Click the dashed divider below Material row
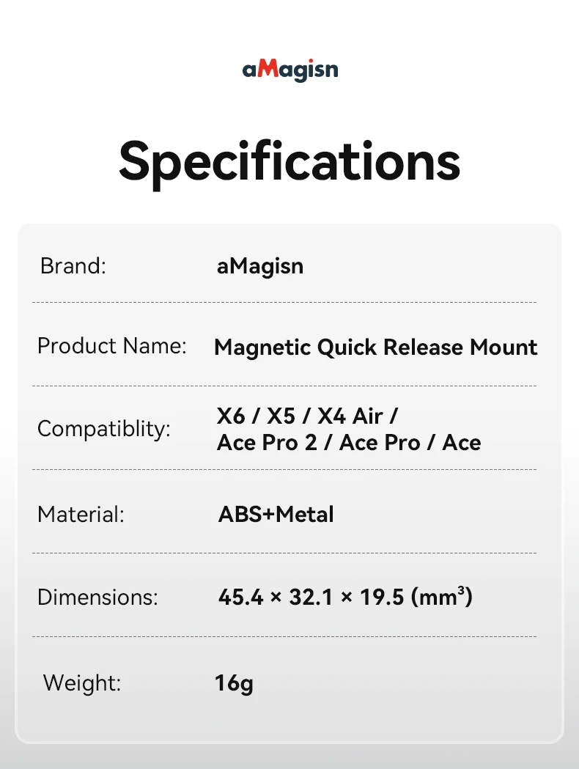The height and width of the screenshot is (769, 579). [x=284, y=553]
